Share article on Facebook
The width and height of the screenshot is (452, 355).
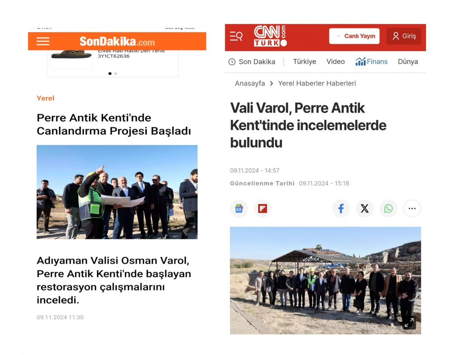[x=341, y=209]
